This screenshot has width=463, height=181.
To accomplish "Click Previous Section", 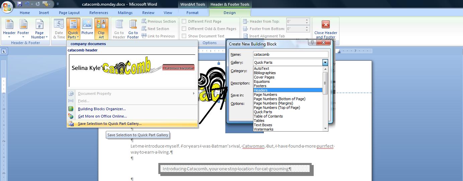I will pyautogui.click(x=158, y=21).
